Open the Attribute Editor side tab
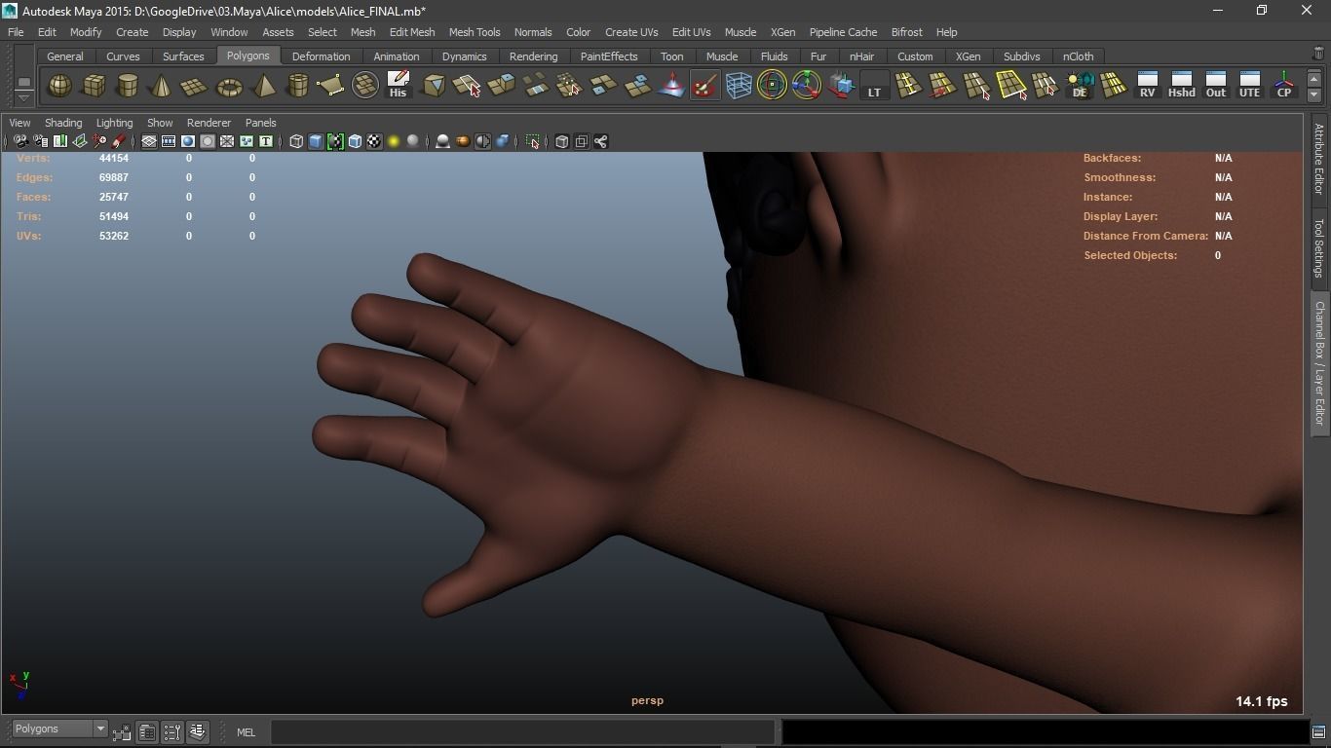The width and height of the screenshot is (1331, 748). pyautogui.click(x=1319, y=159)
